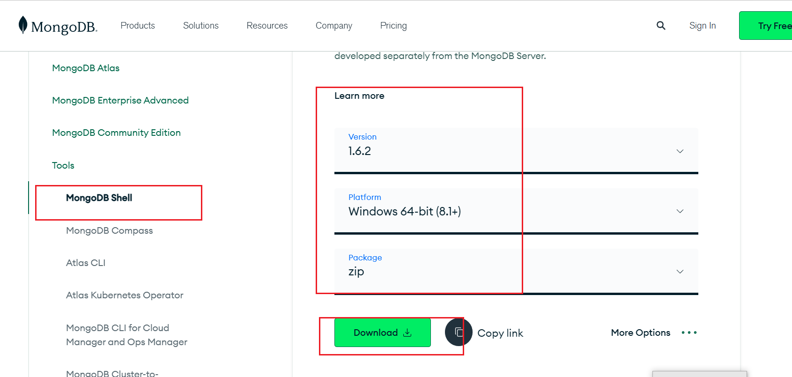Click the Try Free button

[x=765, y=26]
